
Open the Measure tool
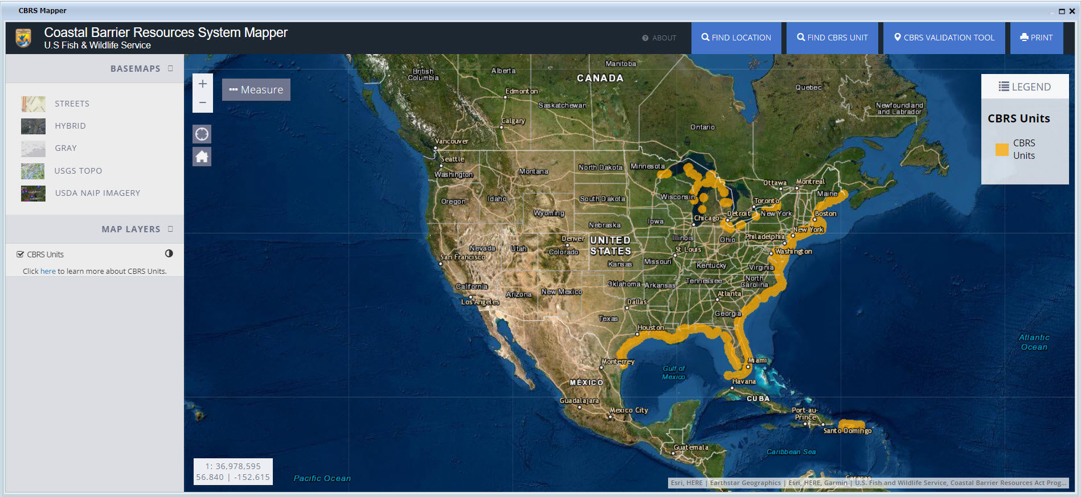(256, 90)
